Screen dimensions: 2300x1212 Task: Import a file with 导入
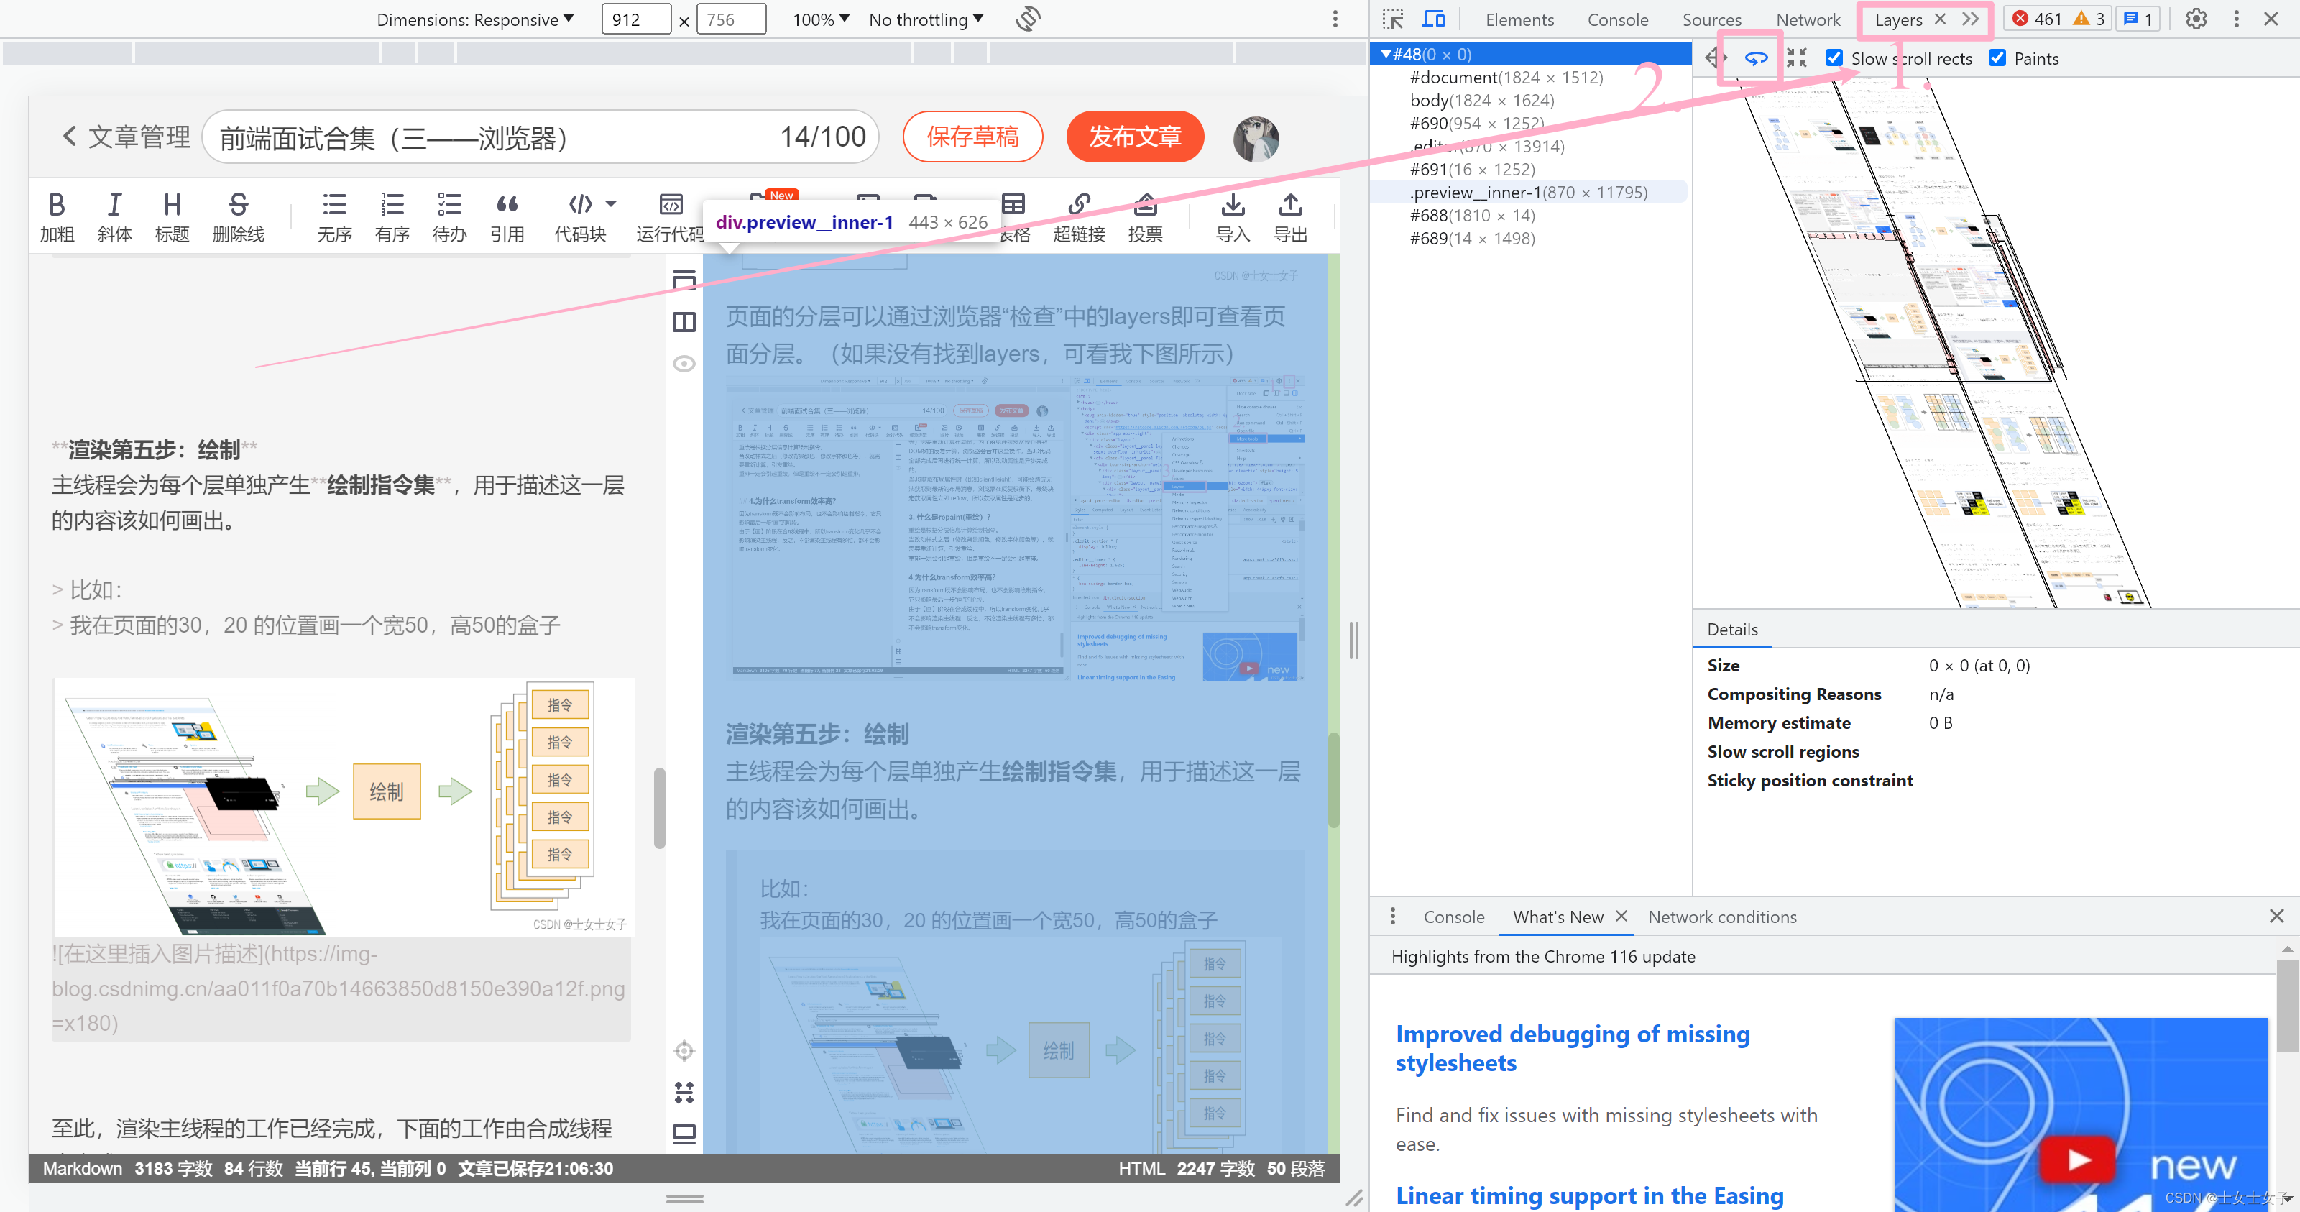tap(1232, 217)
